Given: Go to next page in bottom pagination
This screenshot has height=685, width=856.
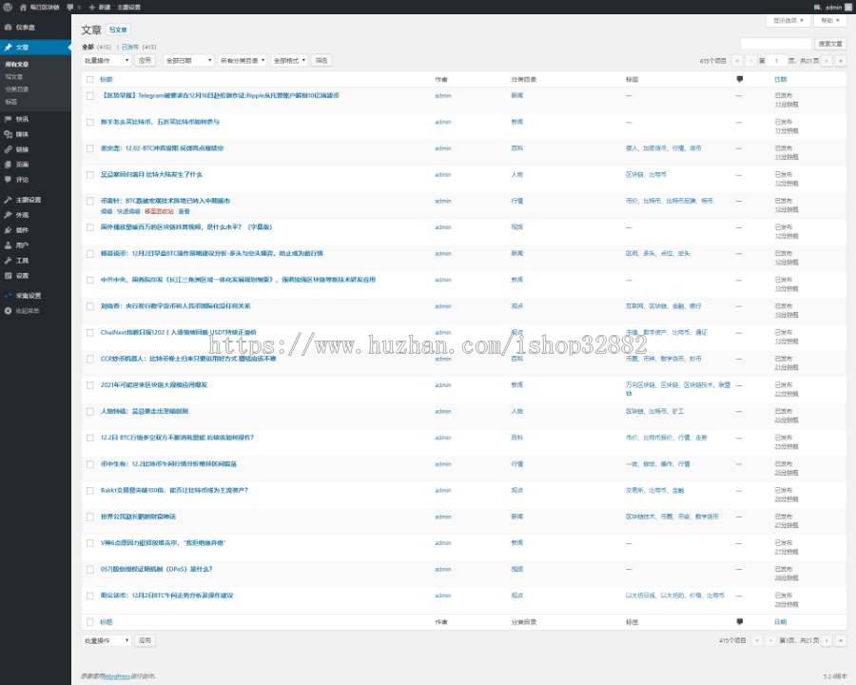Looking at the screenshot, I should coord(827,640).
